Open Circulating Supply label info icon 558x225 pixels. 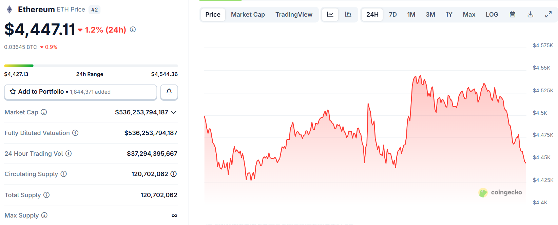pyautogui.click(x=63, y=174)
